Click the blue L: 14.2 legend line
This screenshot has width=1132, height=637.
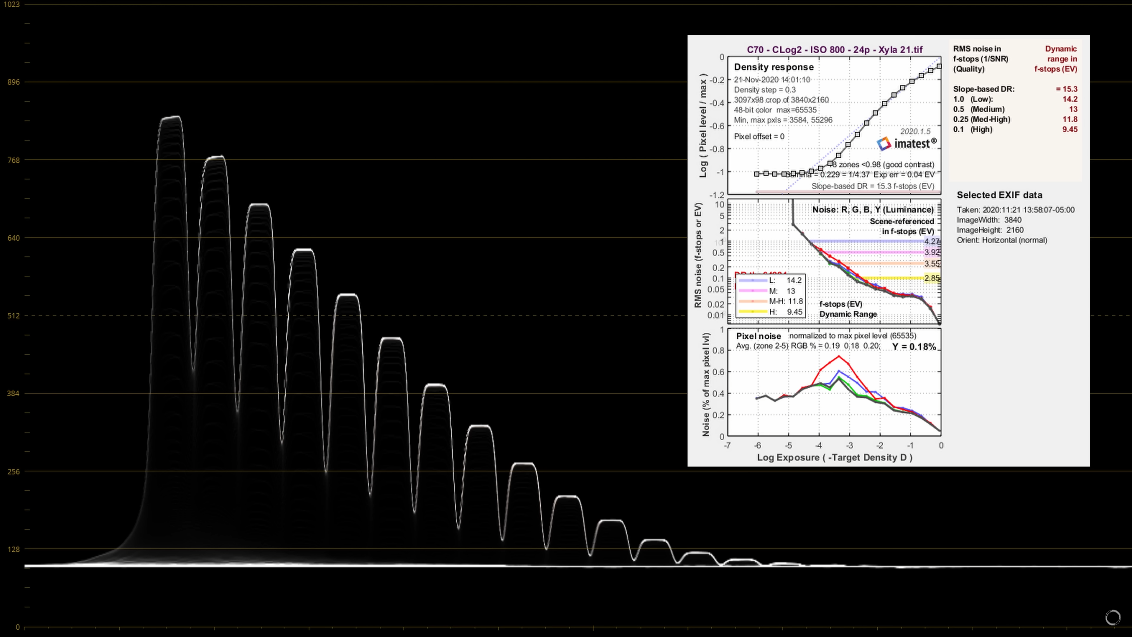753,280
